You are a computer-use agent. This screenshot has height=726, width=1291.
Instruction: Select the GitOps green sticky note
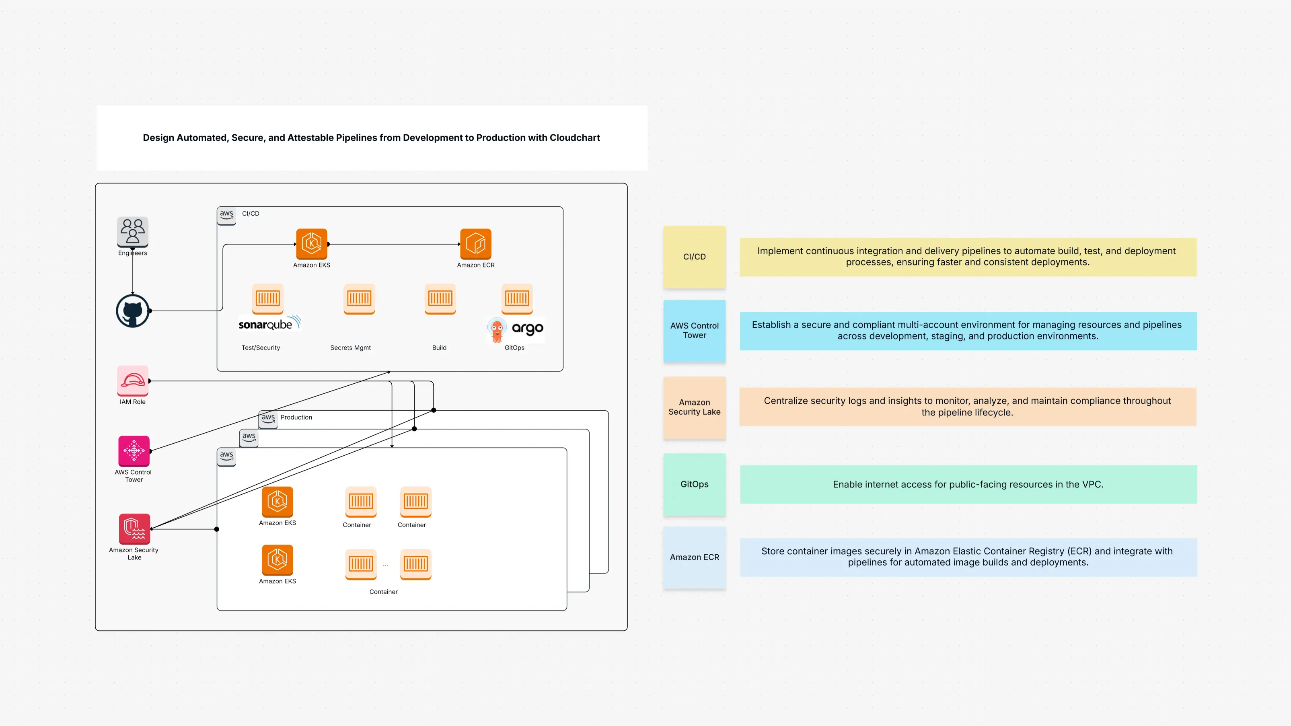[694, 484]
